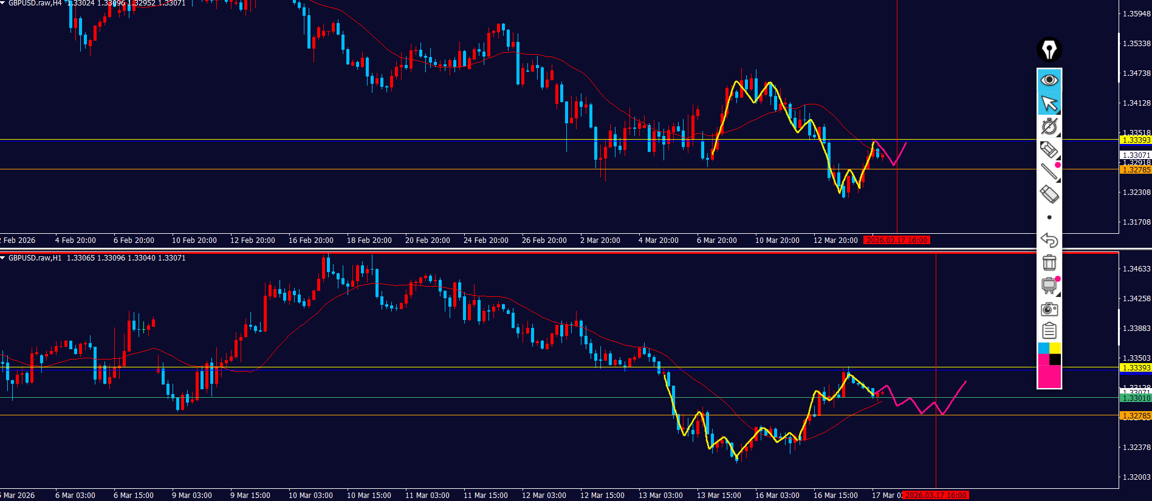Screen dimensions: 1152x501
Task: Pick the cyan color swatch
Action: pyautogui.click(x=1043, y=348)
